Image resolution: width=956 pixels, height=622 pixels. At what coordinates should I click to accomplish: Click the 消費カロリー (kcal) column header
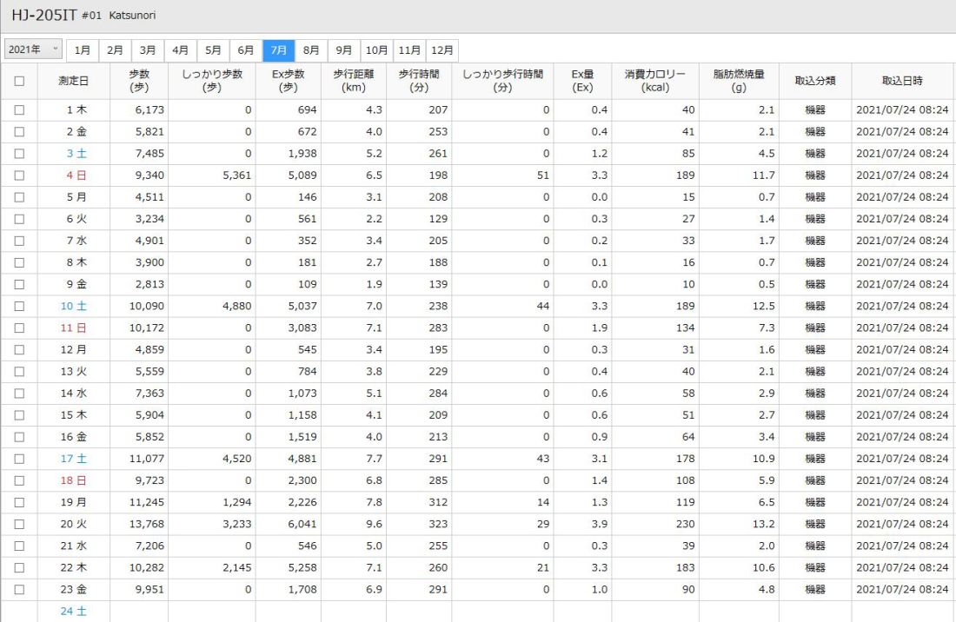click(655, 81)
